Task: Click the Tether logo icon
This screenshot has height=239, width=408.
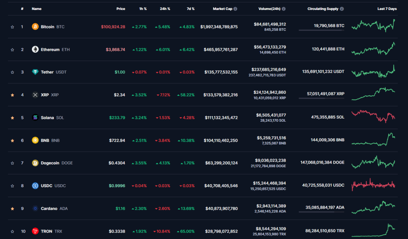Action: 35,72
